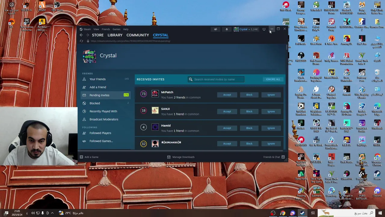Switch to the COMMUNITY tab

coord(138,35)
